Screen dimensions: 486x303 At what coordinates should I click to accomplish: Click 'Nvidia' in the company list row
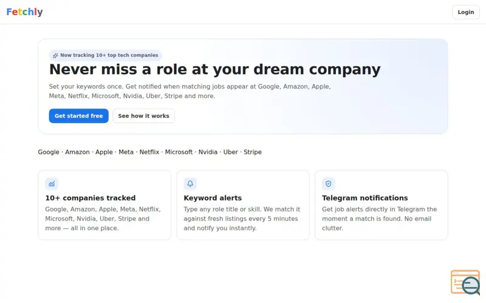click(208, 152)
